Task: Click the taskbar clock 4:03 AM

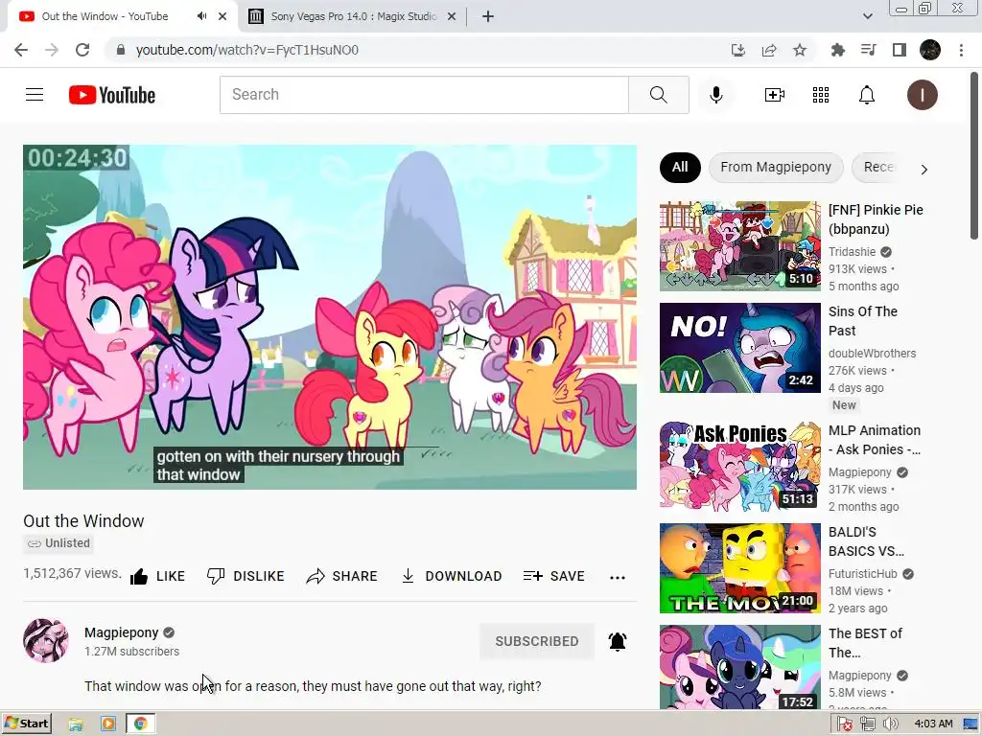Action: tap(933, 724)
